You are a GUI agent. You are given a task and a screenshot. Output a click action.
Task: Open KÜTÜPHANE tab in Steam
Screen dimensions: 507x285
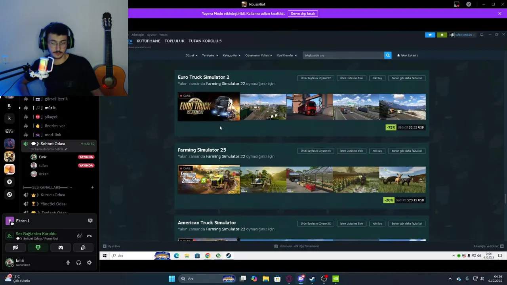click(149, 41)
